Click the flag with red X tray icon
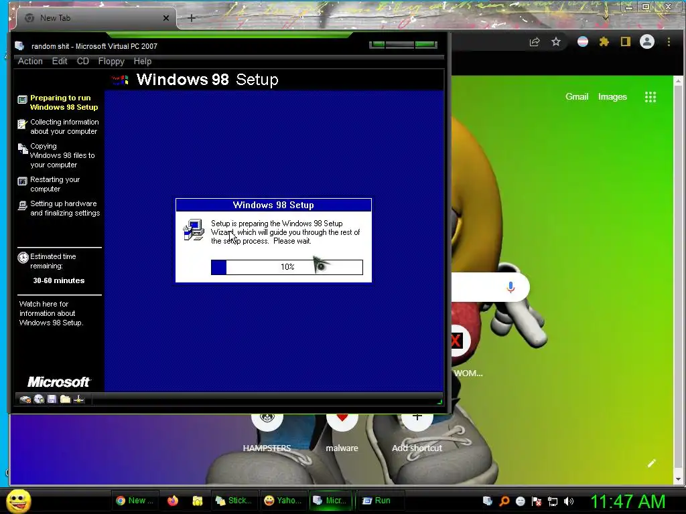This screenshot has height=514, width=686. click(537, 501)
